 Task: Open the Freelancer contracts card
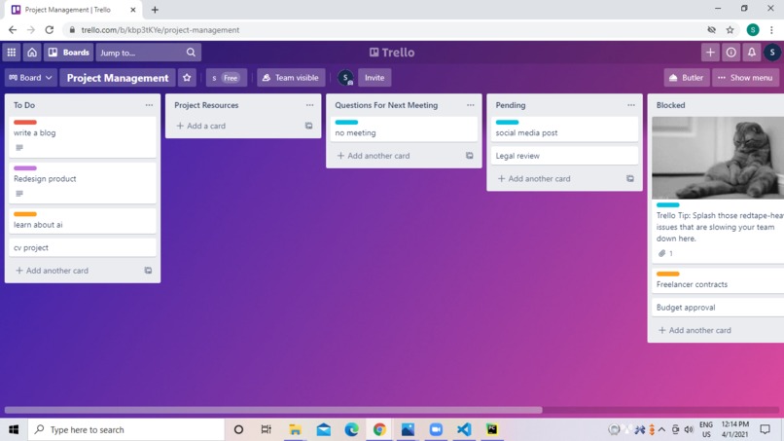coord(718,280)
